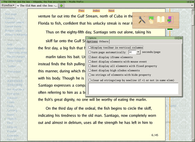Click the Options dialog window menu icon
Viewport: 195px width, 142px height.
coord(87,38)
